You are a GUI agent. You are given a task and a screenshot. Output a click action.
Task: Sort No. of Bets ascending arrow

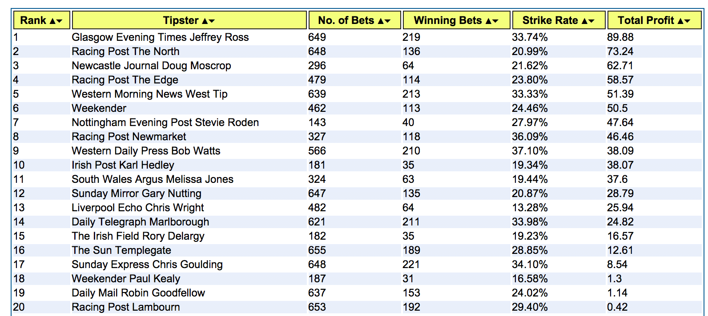[381, 21]
